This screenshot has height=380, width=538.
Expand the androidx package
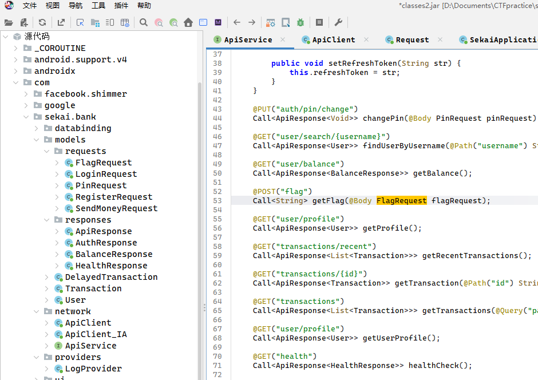point(16,71)
